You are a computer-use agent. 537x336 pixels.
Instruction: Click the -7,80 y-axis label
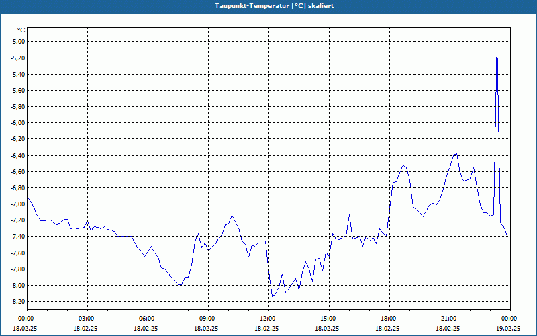tap(17, 269)
